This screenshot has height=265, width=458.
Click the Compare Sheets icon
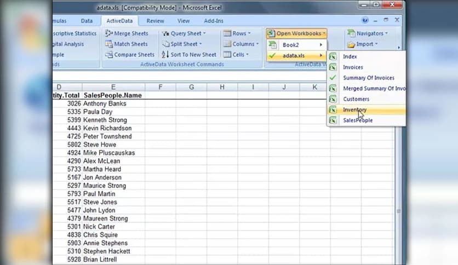109,55
